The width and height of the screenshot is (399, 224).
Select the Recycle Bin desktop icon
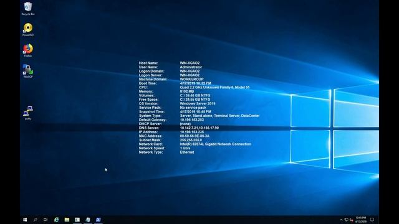(28, 9)
